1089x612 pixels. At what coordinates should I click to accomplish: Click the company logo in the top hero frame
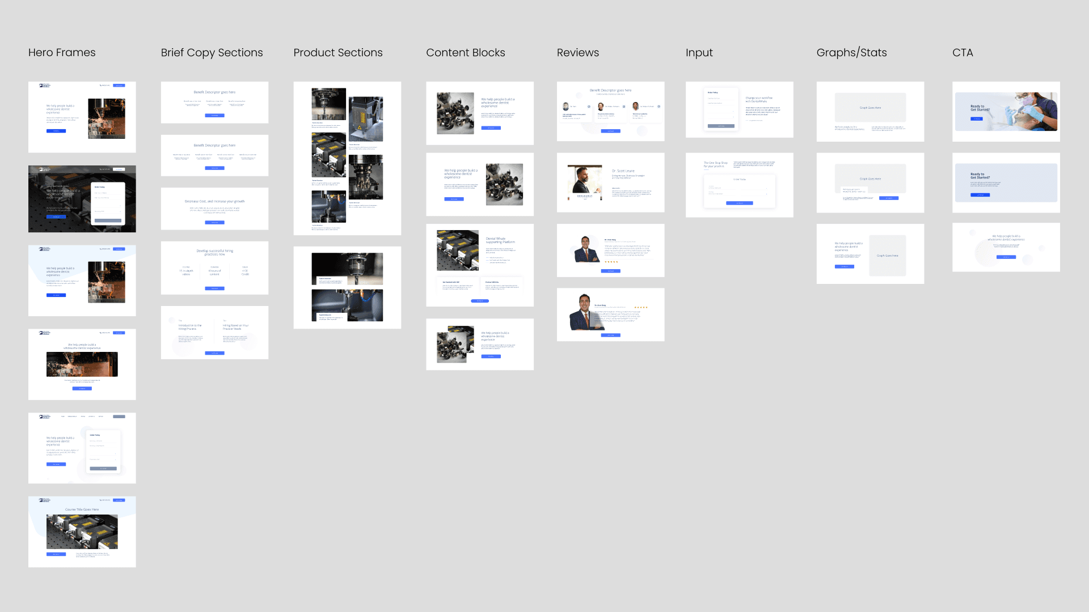click(45, 86)
